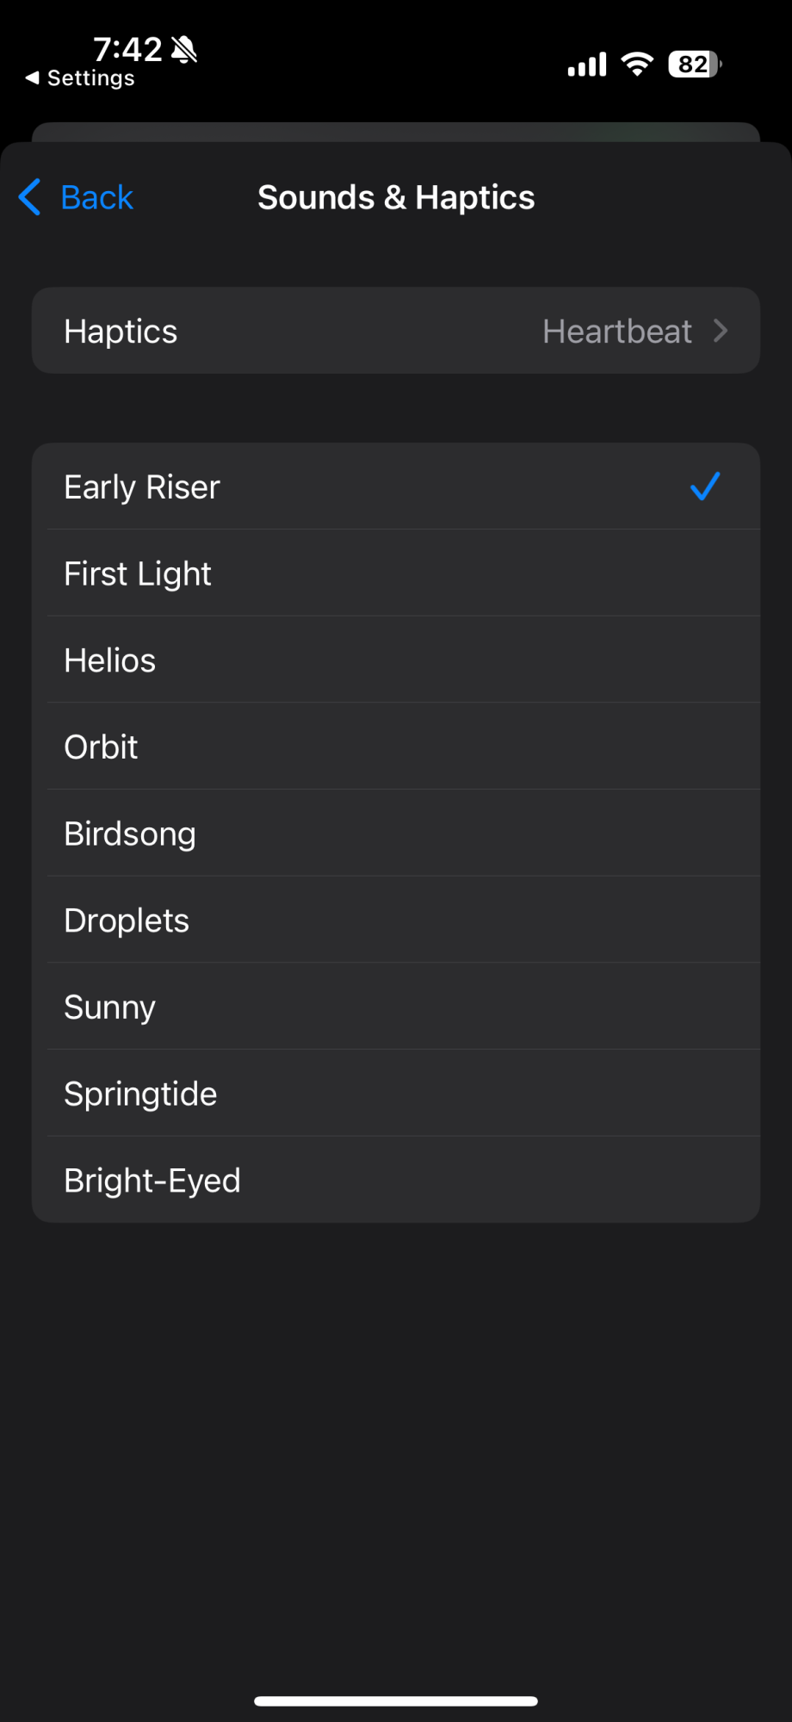Tap the checkmark beside Early Riser
Image resolution: width=792 pixels, height=1722 pixels.
(704, 486)
